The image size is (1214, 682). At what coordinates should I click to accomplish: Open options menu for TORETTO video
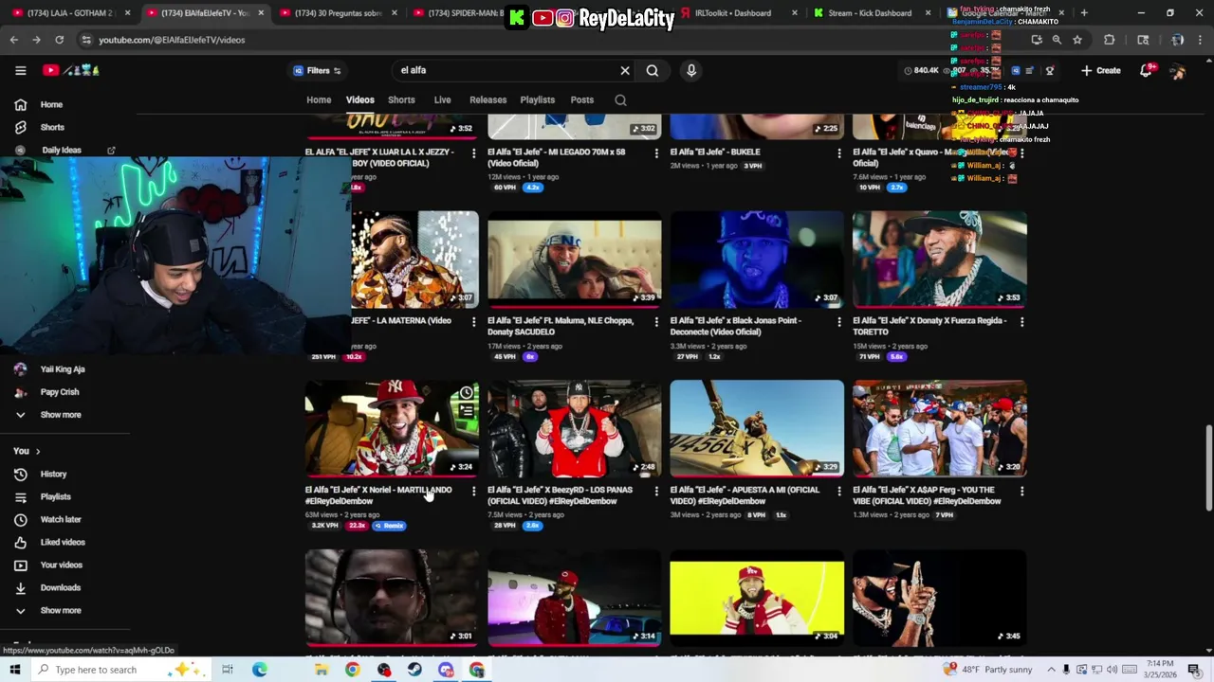pos(1021,321)
